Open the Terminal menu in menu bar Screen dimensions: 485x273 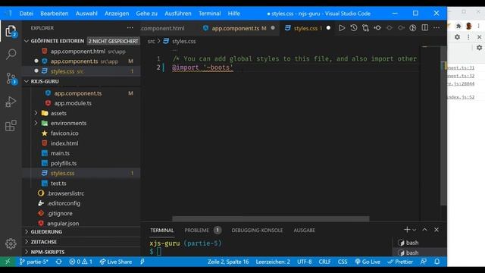210,14
